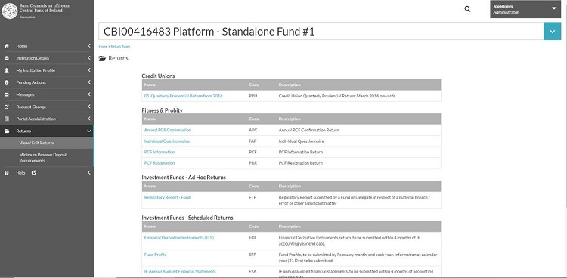Screen dimensions: 567x278
Task: Open the Home sidebar menu item
Action: (47, 46)
